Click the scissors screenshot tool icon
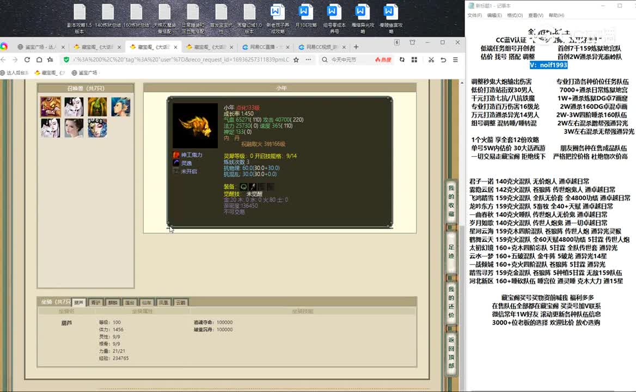Screen dimensions: 636x392 point(431,59)
